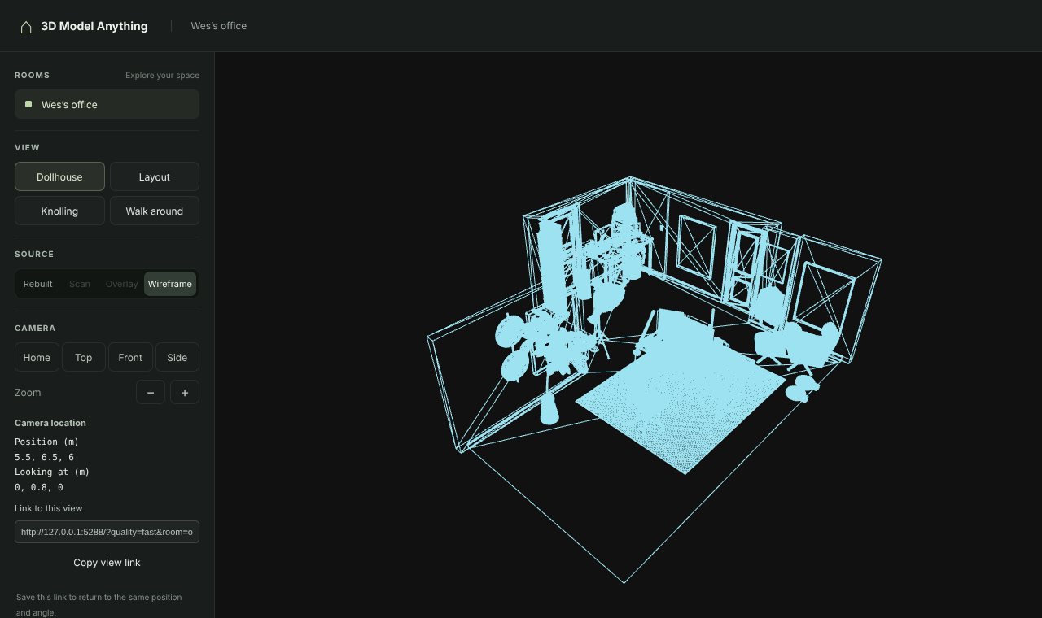The width and height of the screenshot is (1042, 618).
Task: Set camera to Side view
Action: (177, 357)
